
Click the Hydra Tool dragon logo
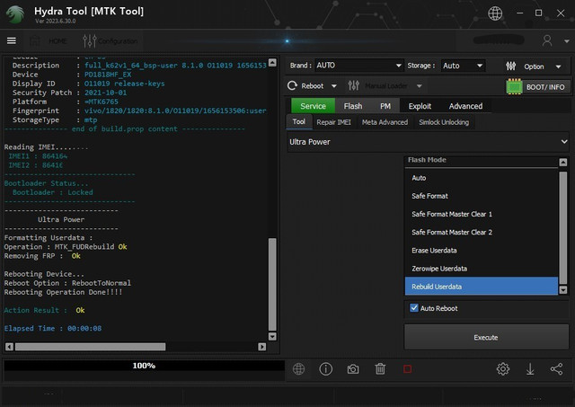pos(15,14)
